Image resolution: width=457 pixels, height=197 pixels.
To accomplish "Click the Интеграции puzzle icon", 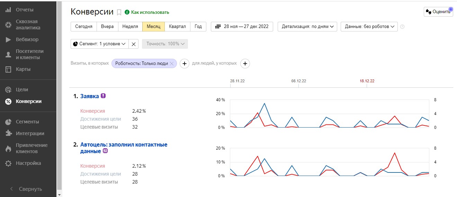I will pyautogui.click(x=8, y=133).
